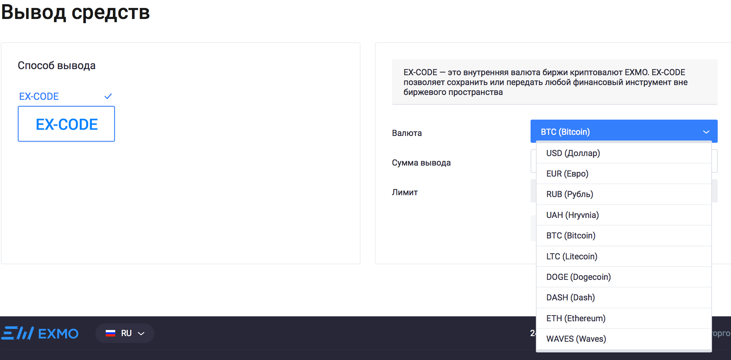Choose BTC (Bitcoin) option in list
Image resolution: width=731 pixels, height=360 pixels.
[624, 236]
